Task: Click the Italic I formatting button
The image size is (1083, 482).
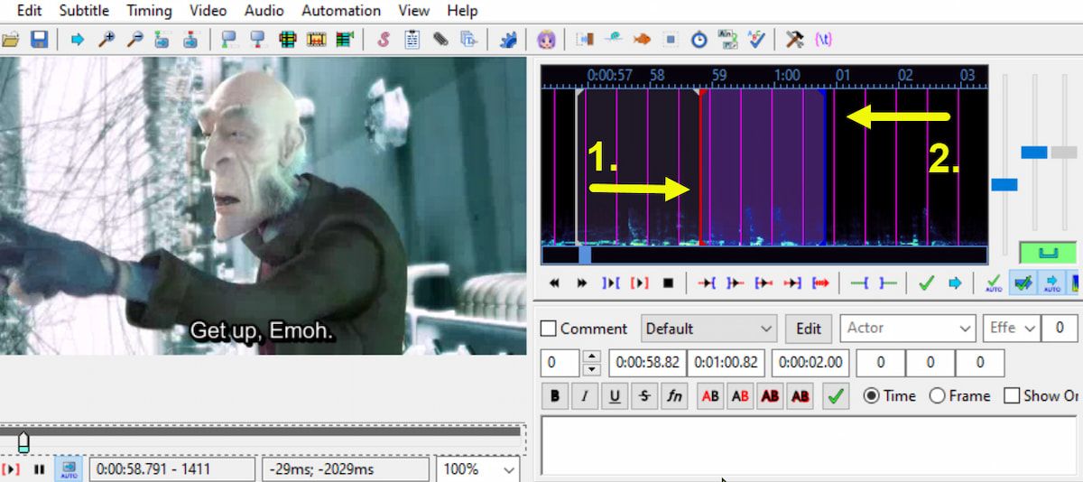Action: (x=584, y=395)
